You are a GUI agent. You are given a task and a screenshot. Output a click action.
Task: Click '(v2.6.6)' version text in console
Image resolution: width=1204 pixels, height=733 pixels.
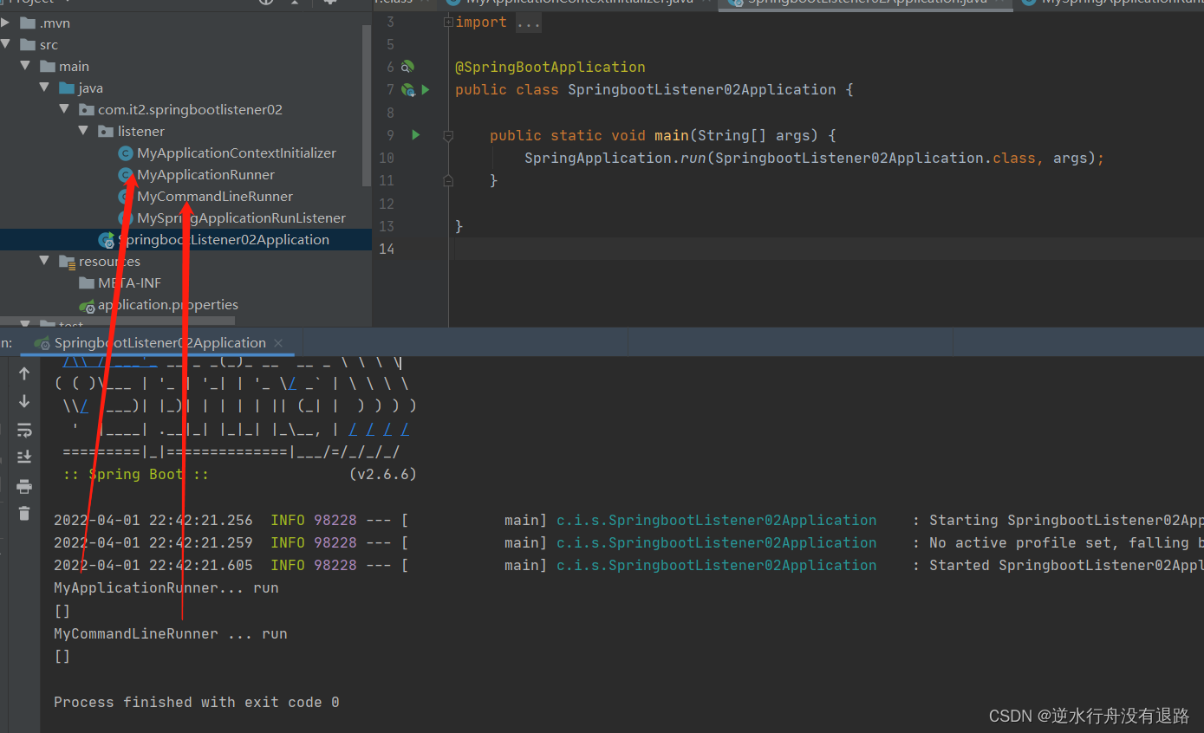click(x=383, y=474)
